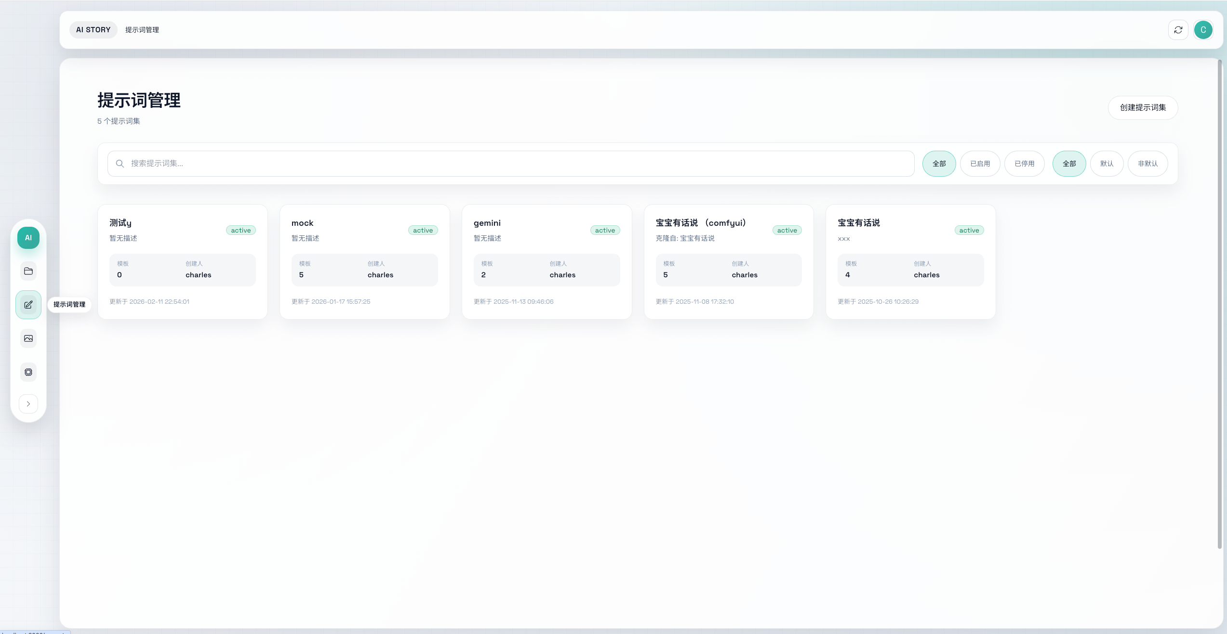Click the vertical scrollbar on the right
The height and width of the screenshot is (634, 1227).
pos(1220,304)
